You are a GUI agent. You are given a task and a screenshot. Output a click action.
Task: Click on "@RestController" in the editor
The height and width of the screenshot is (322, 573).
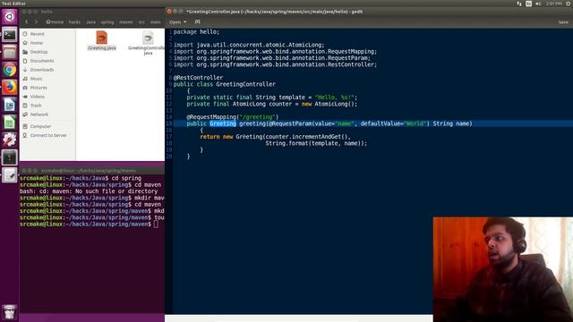198,78
